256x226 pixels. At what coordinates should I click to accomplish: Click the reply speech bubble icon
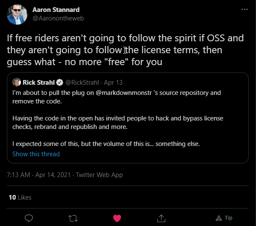coord(29,218)
